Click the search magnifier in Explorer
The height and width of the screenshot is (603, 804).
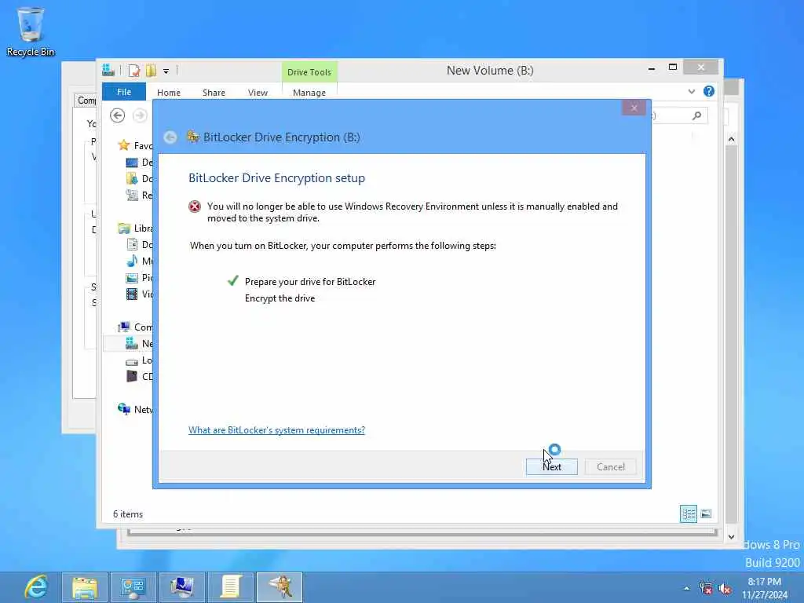(x=696, y=116)
